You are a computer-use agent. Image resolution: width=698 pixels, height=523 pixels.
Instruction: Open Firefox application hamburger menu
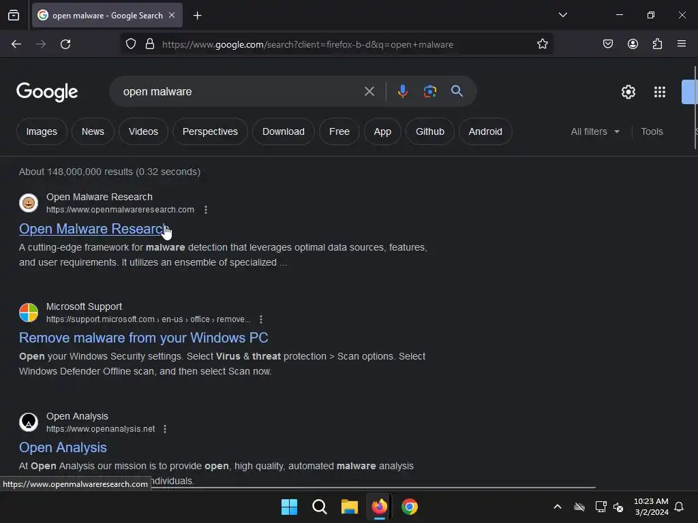[x=682, y=44]
